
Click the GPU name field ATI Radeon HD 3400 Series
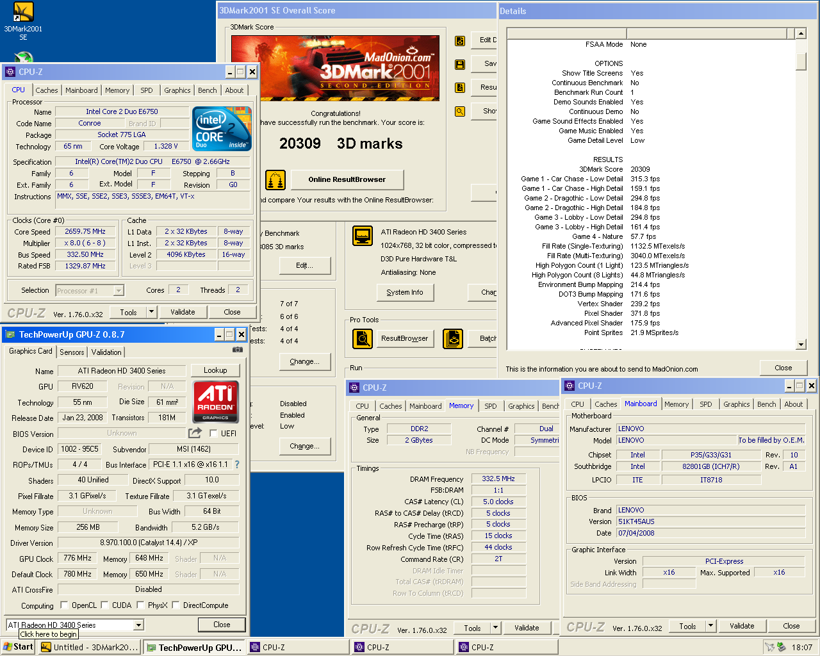click(x=122, y=371)
